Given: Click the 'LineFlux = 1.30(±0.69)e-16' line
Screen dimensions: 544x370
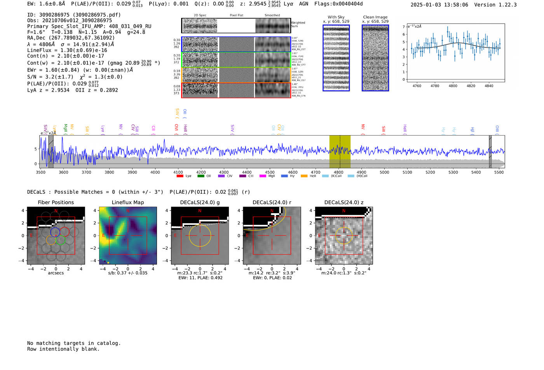Looking at the screenshot, I should pyautogui.click(x=67, y=50).
